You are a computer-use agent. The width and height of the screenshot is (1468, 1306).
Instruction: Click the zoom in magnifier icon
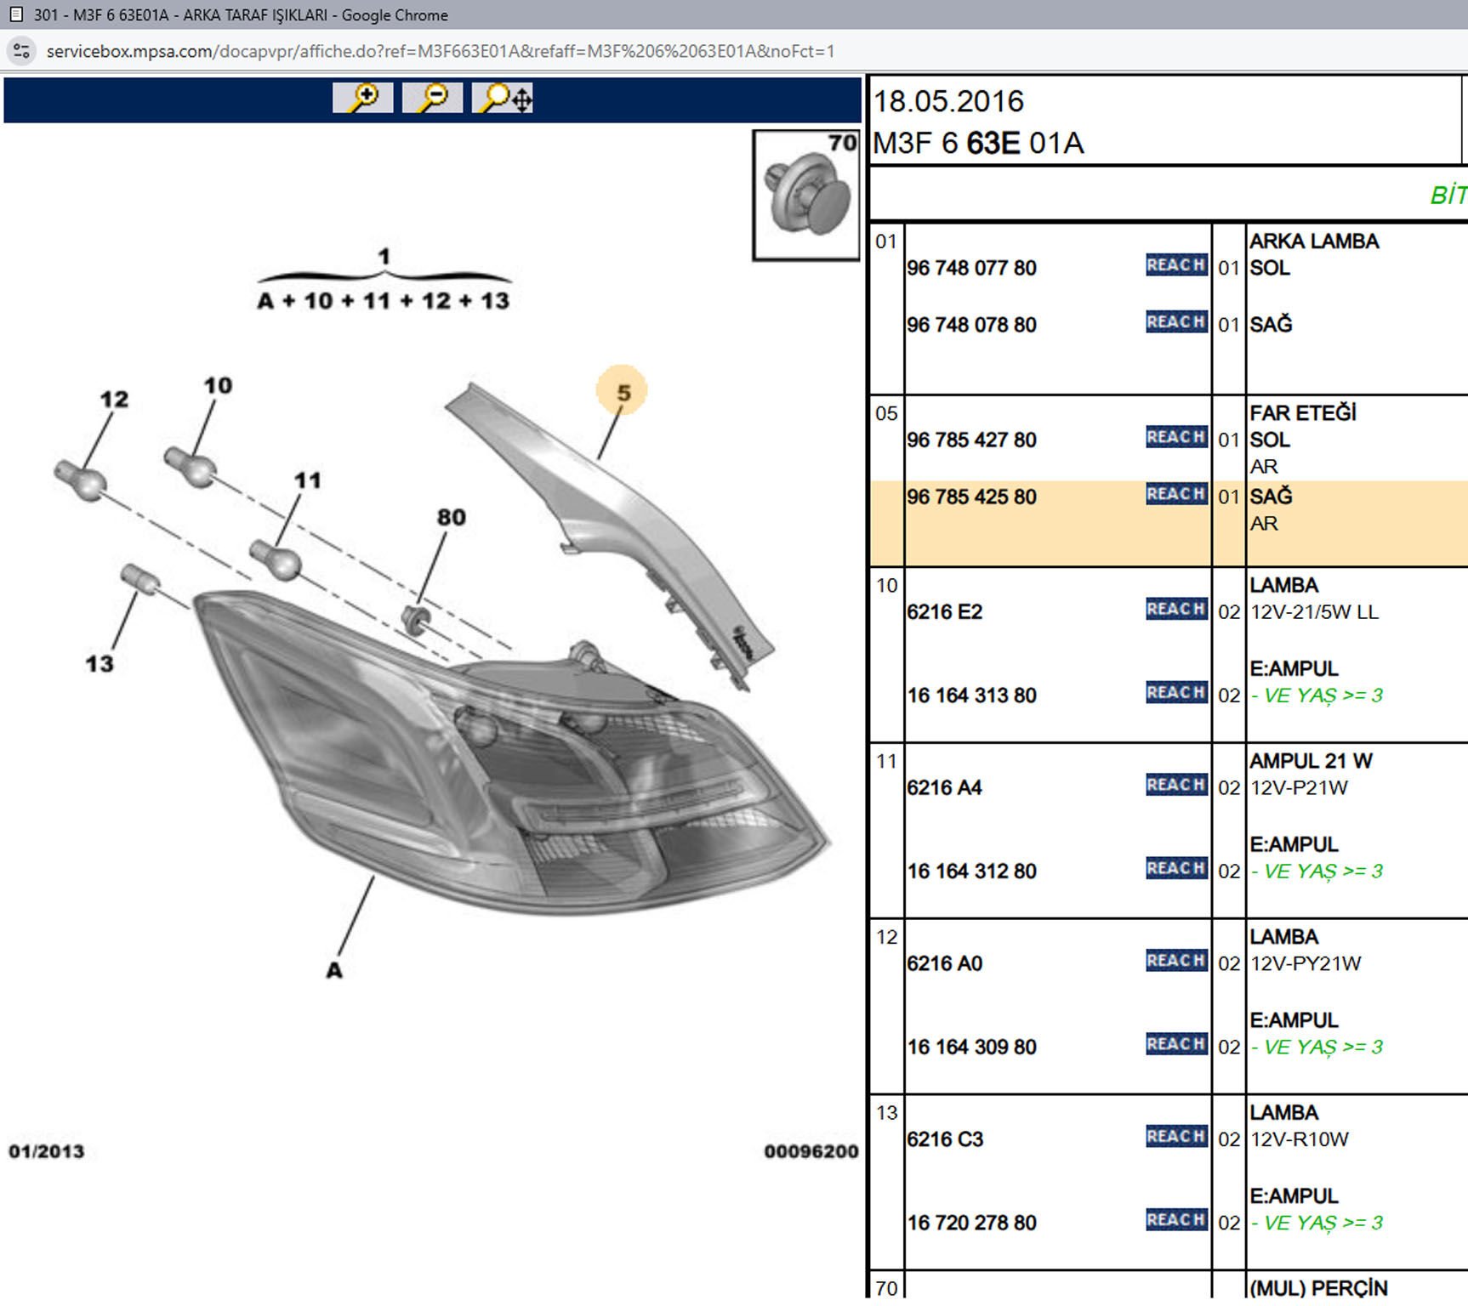point(363,99)
